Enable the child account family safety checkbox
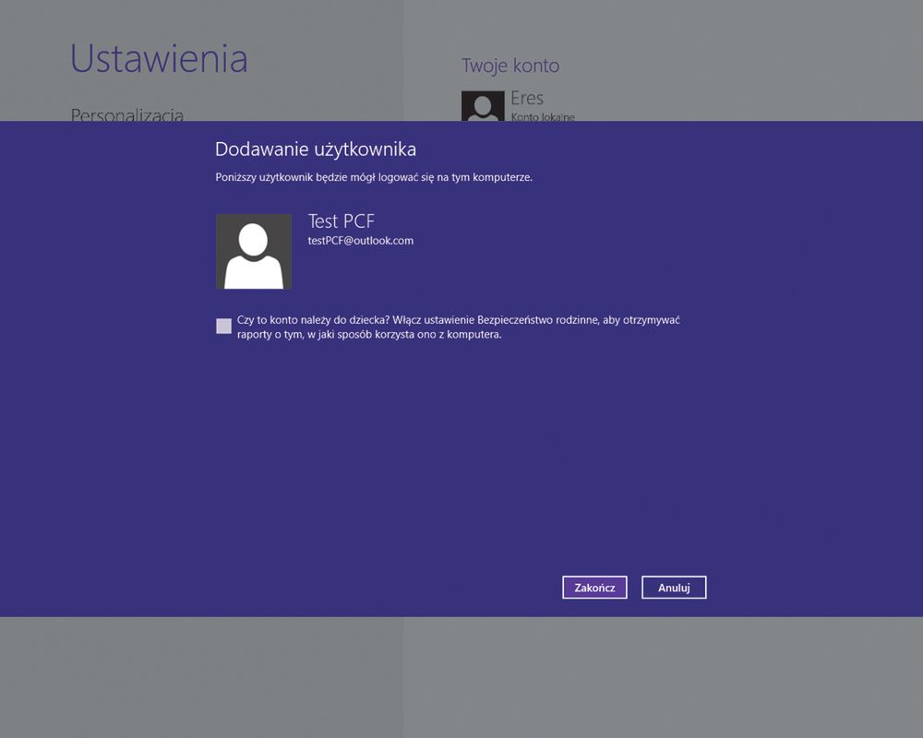This screenshot has width=923, height=738. (223, 326)
